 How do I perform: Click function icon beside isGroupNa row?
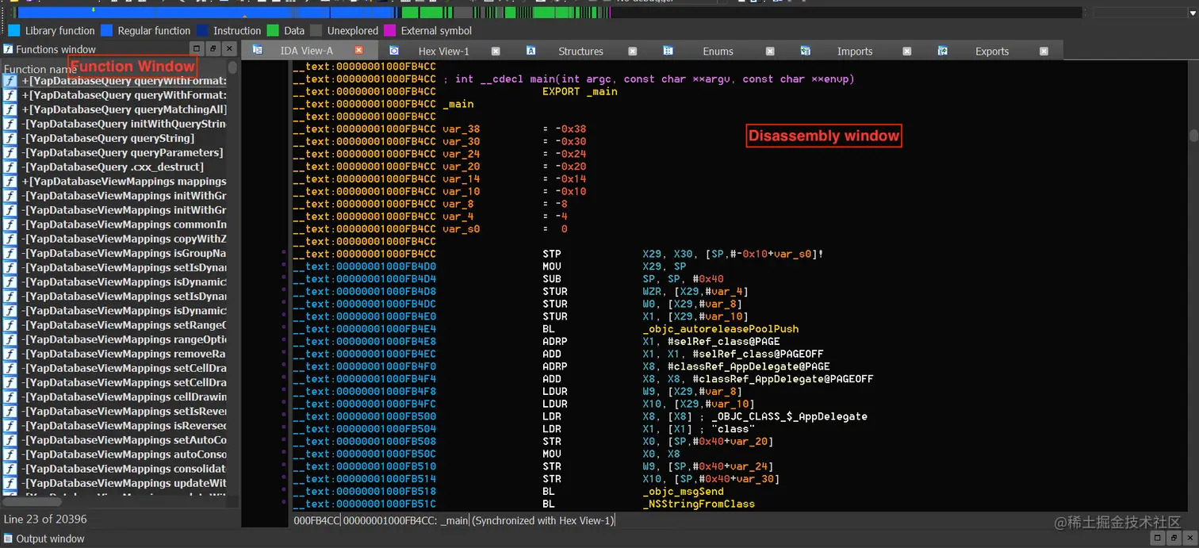point(10,253)
